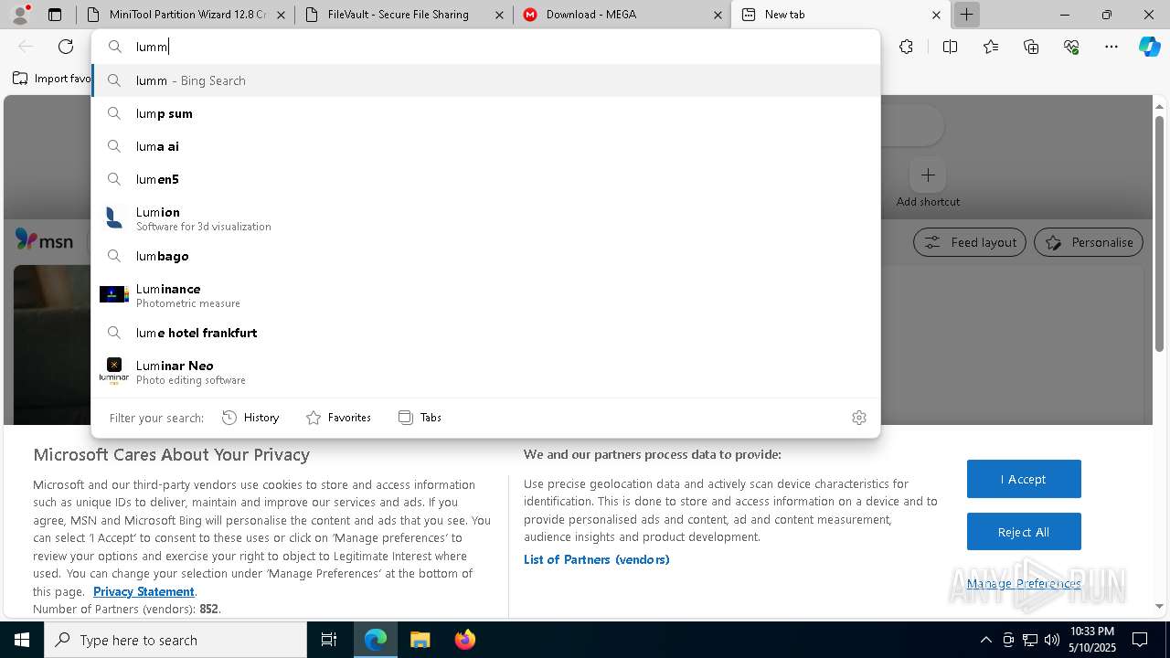Click network icon in system tray
Screen dimensions: 1170x658
(1030, 640)
